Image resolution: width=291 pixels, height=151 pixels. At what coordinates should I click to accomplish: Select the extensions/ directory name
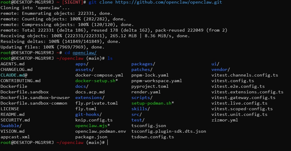click(x=90, y=98)
